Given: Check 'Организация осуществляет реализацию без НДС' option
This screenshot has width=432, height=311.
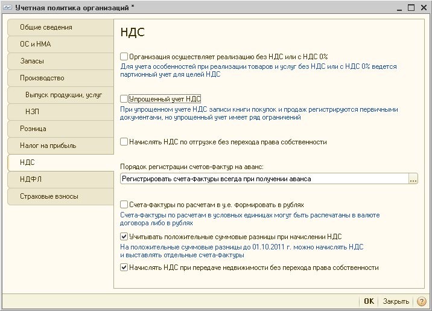Looking at the screenshot, I should click(124, 56).
